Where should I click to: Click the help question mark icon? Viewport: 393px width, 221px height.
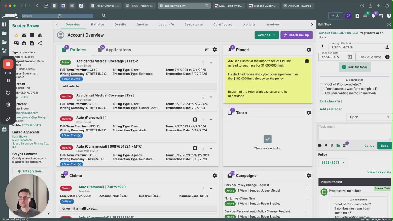coord(389,16)
